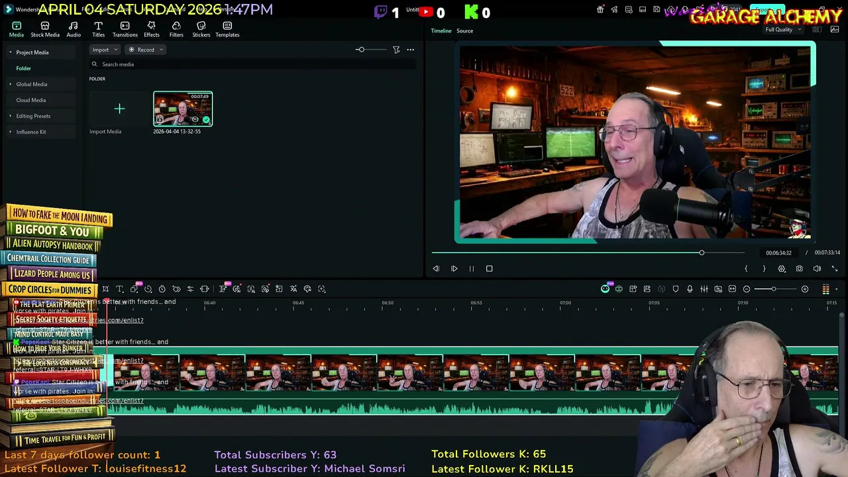
Task: Open the Record dropdown
Action: pyautogui.click(x=146, y=50)
